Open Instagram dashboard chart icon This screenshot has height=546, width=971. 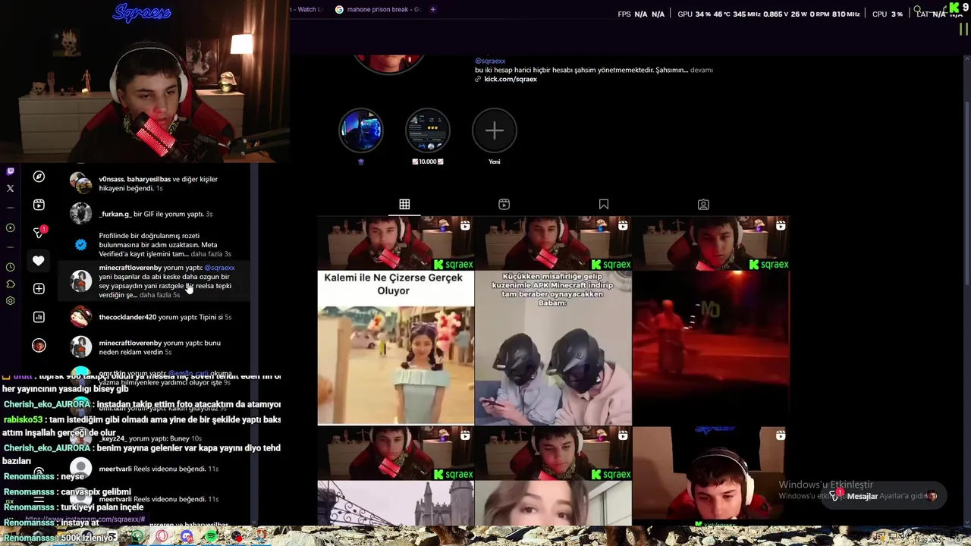click(39, 317)
